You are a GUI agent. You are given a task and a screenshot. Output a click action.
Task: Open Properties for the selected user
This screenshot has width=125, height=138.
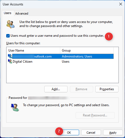(x=107, y=89)
